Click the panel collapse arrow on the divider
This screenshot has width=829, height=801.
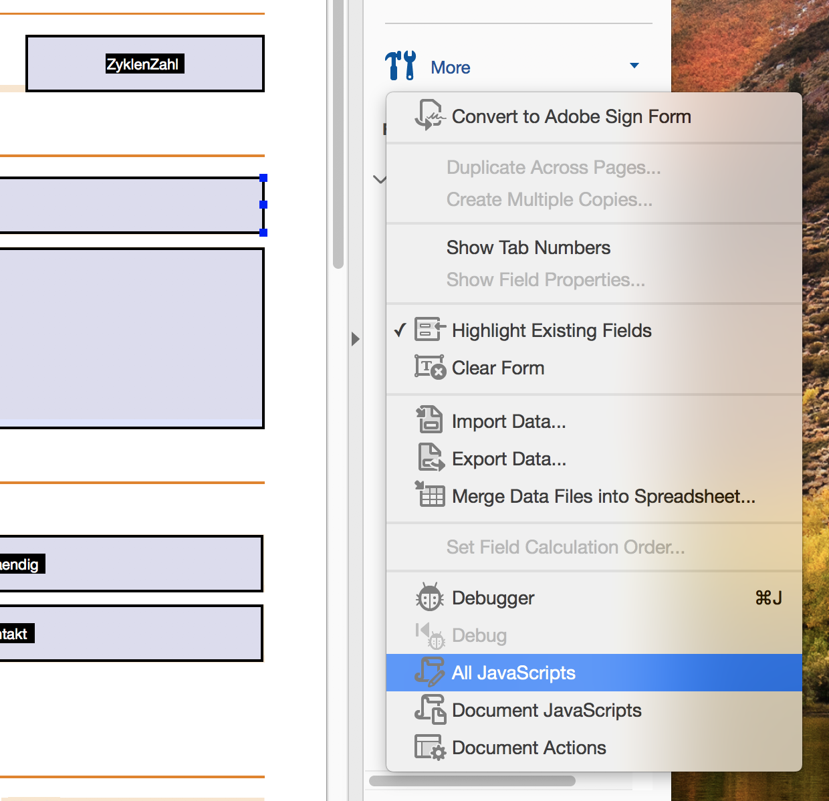coord(355,339)
